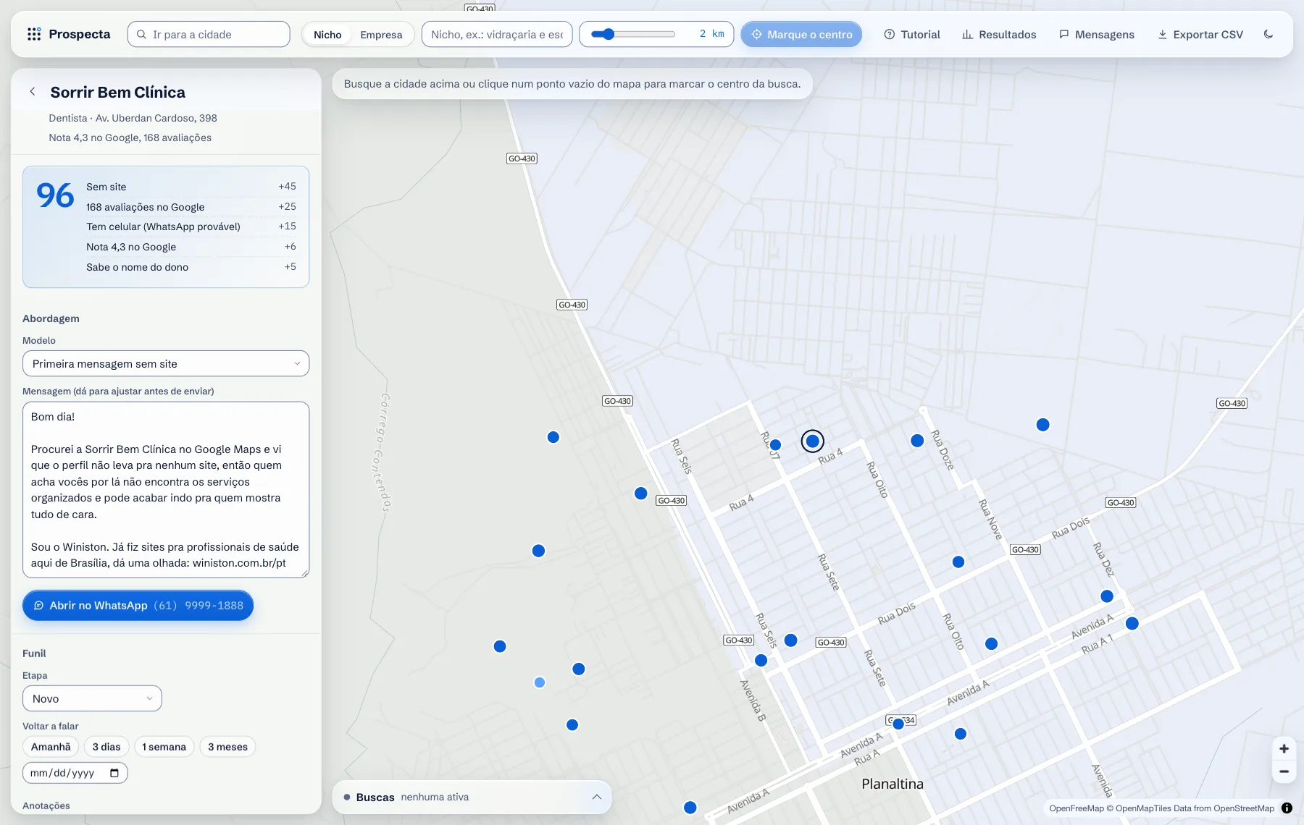This screenshot has height=825, width=1304.
Task: Toggle dark mode moon icon
Action: coord(1269,34)
